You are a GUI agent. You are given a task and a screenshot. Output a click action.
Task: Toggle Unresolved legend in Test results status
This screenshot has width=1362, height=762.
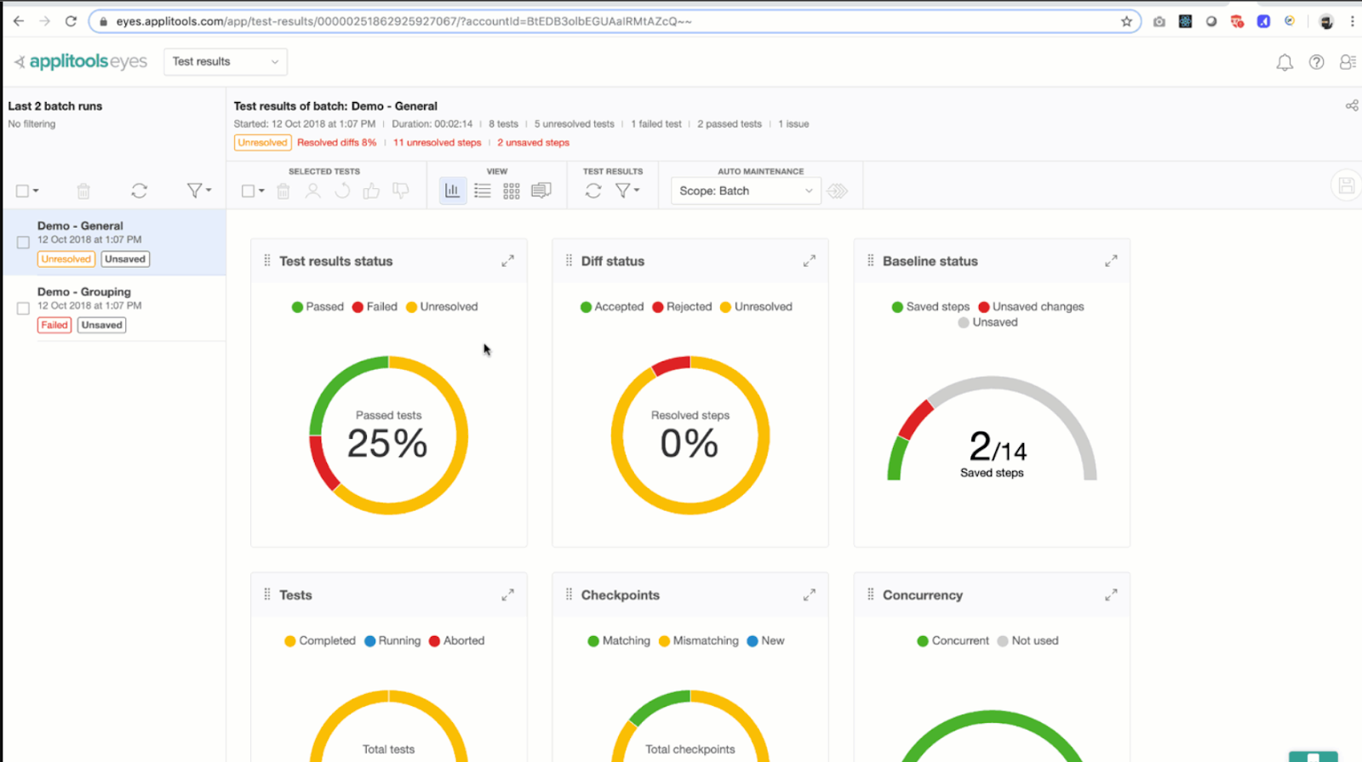[442, 307]
